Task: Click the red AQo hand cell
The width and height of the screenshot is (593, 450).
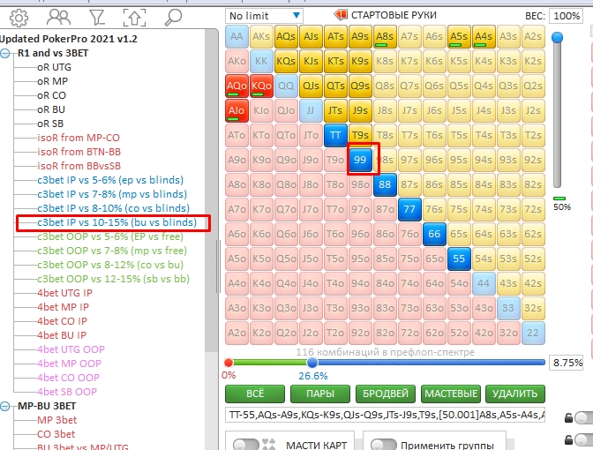Action: (x=236, y=86)
